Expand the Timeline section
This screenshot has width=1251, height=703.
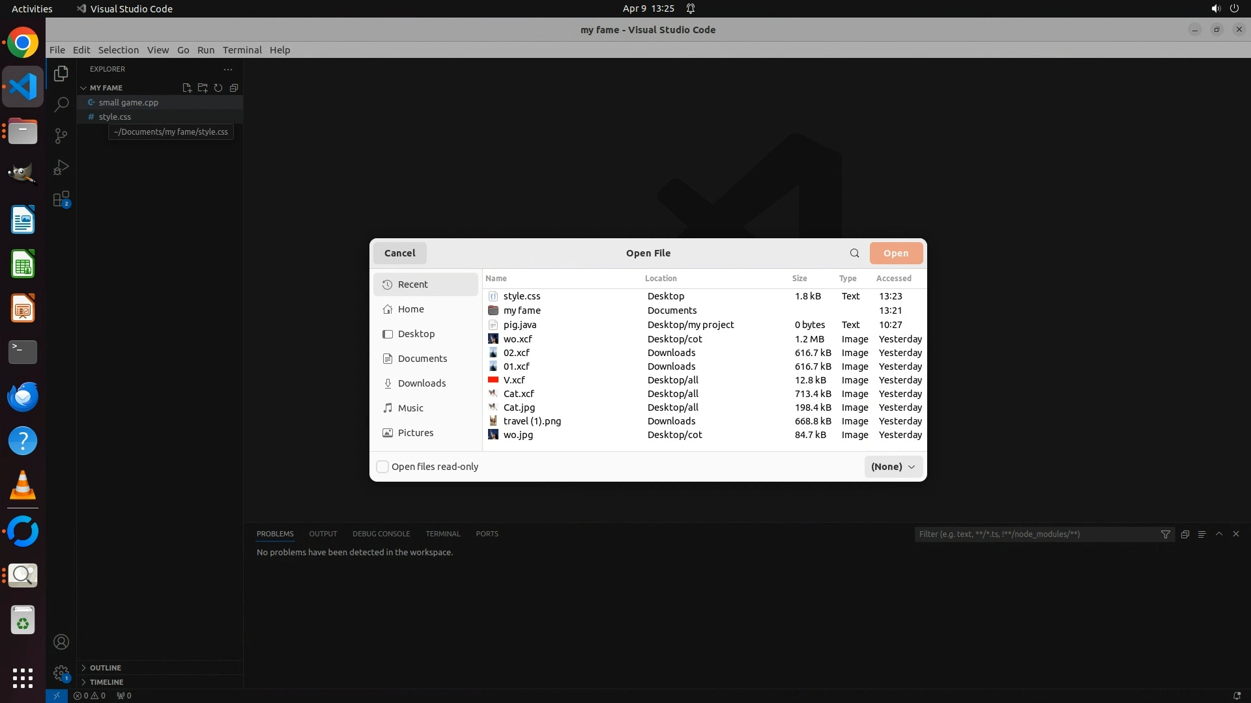click(106, 682)
